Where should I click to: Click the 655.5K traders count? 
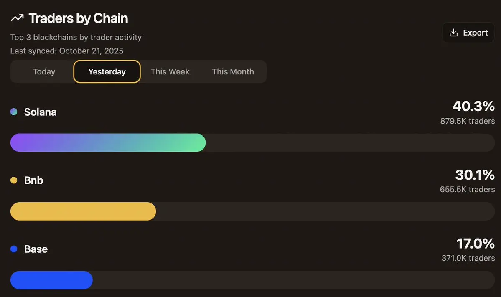coord(468,189)
